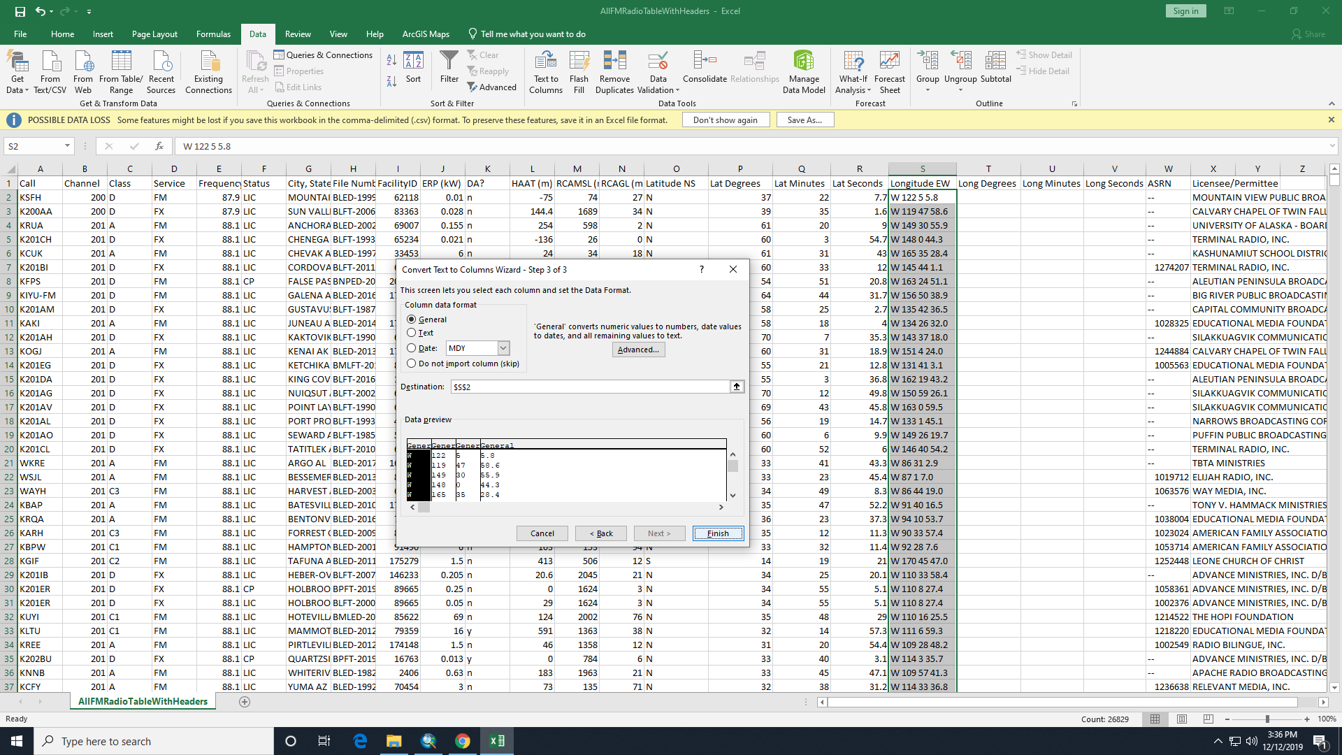
Task: Select the General column format radio
Action: click(411, 319)
